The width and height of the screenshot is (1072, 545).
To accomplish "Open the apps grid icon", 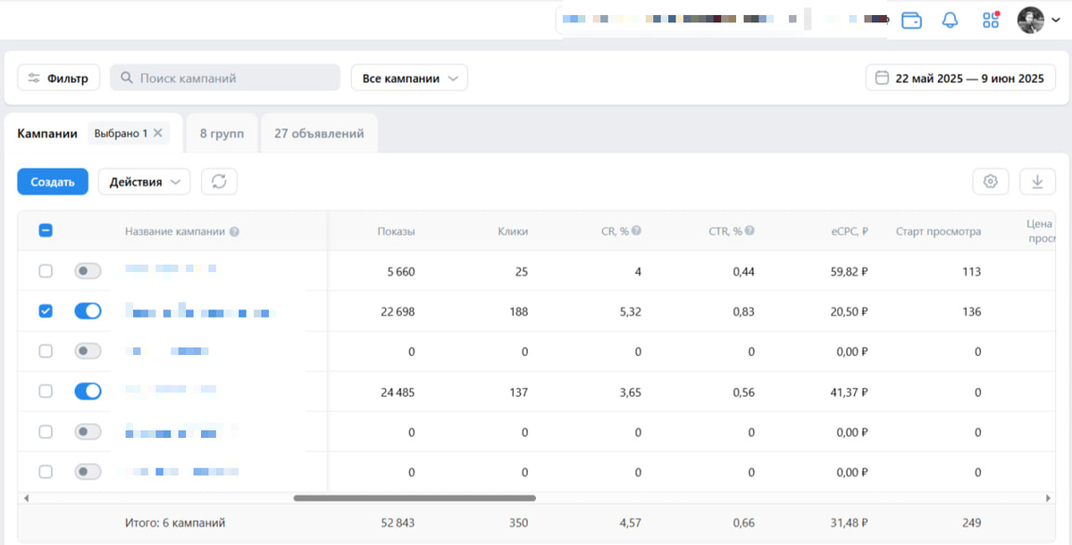I will [x=990, y=20].
